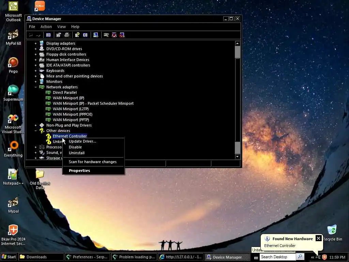The width and height of the screenshot is (349, 262).
Task: Click the Scan for hardware changes toolbar icon
Action: coord(96,35)
